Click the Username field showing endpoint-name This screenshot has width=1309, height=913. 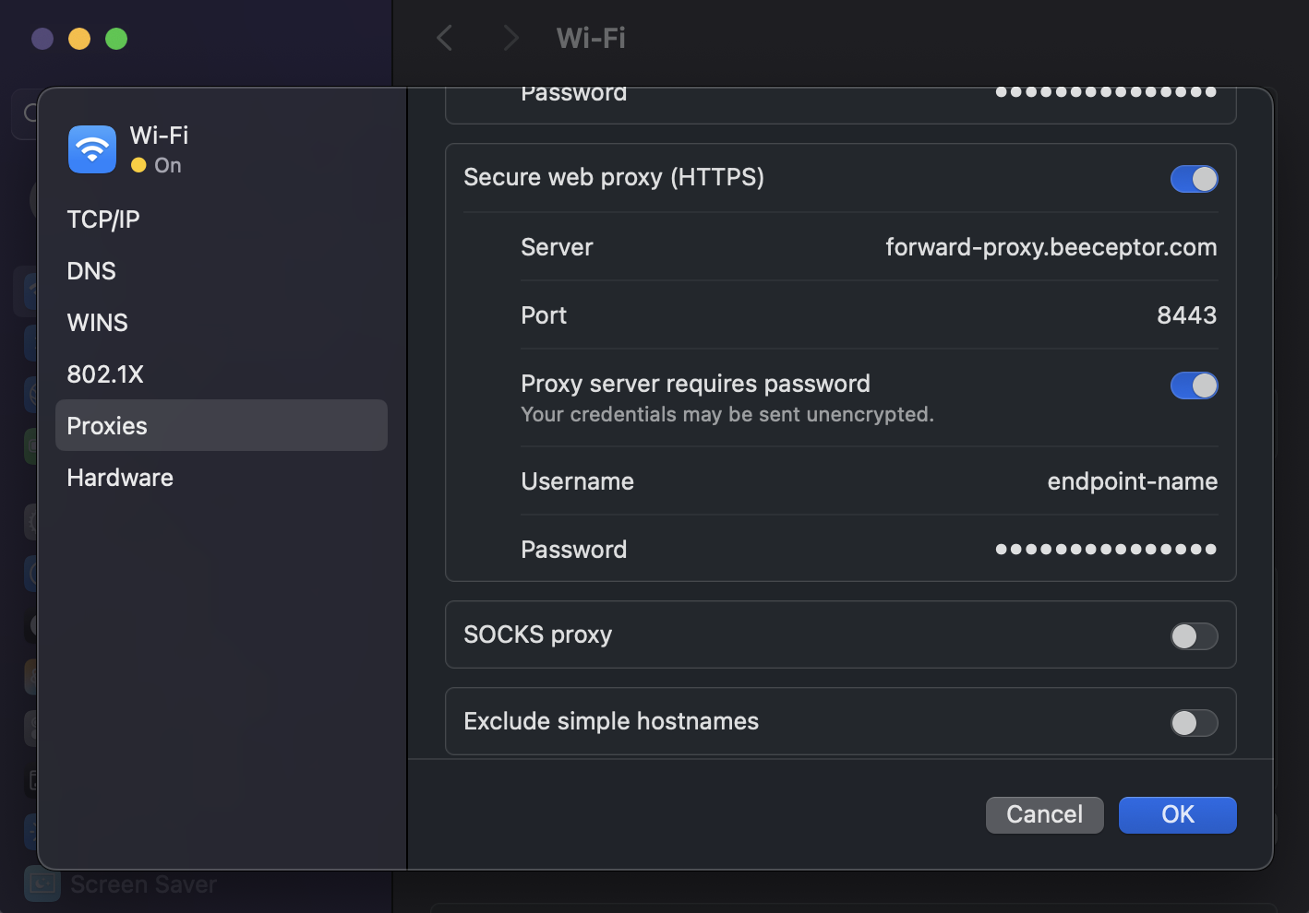[1132, 480]
